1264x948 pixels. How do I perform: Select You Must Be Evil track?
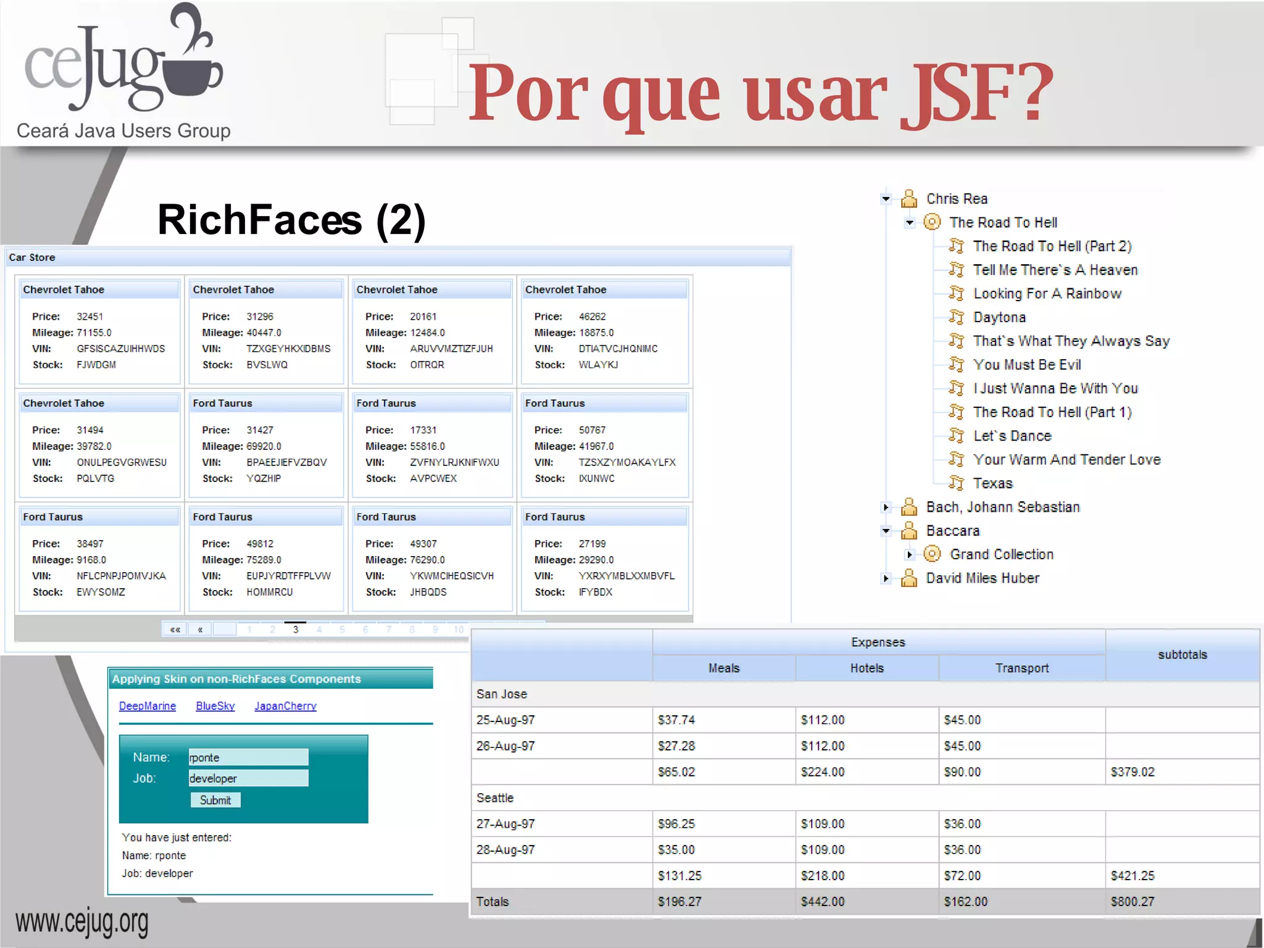1027,365
